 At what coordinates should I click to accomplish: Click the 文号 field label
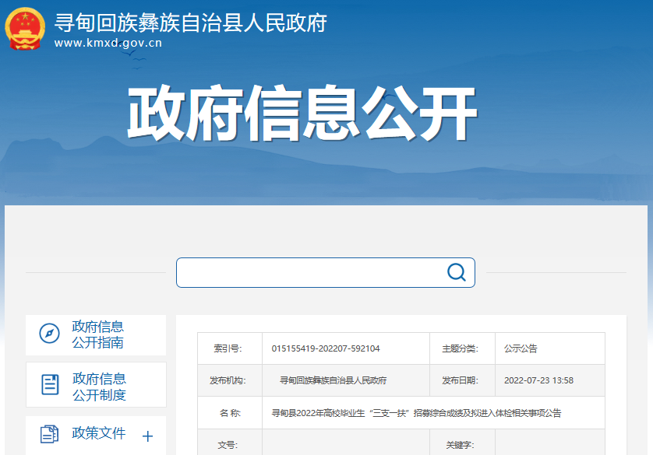[x=228, y=445]
